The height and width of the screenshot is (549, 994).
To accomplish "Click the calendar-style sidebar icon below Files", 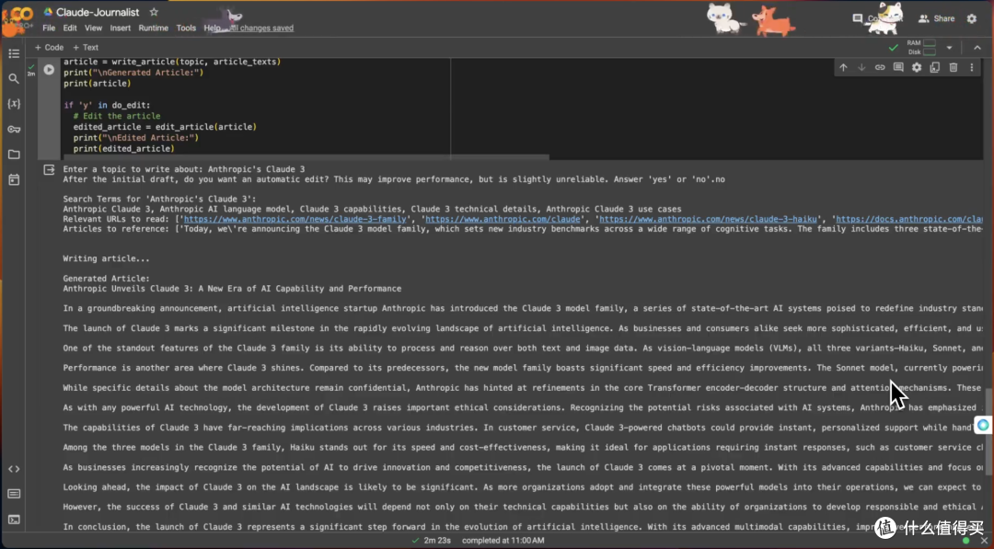I will click(14, 180).
